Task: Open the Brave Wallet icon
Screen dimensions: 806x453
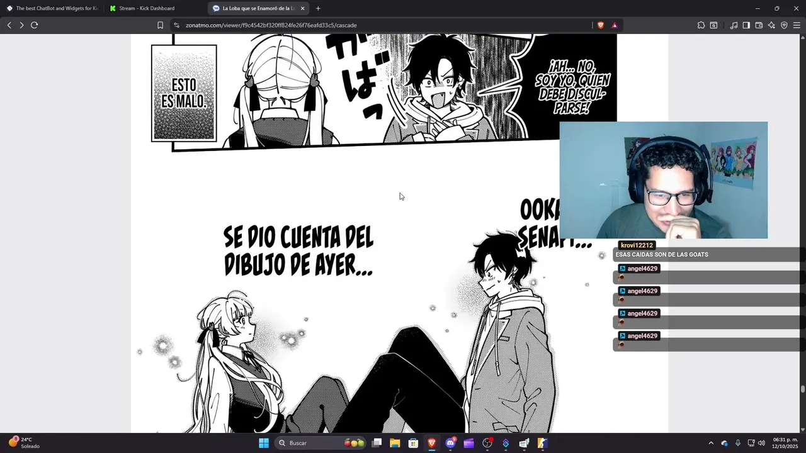Action: 759,25
